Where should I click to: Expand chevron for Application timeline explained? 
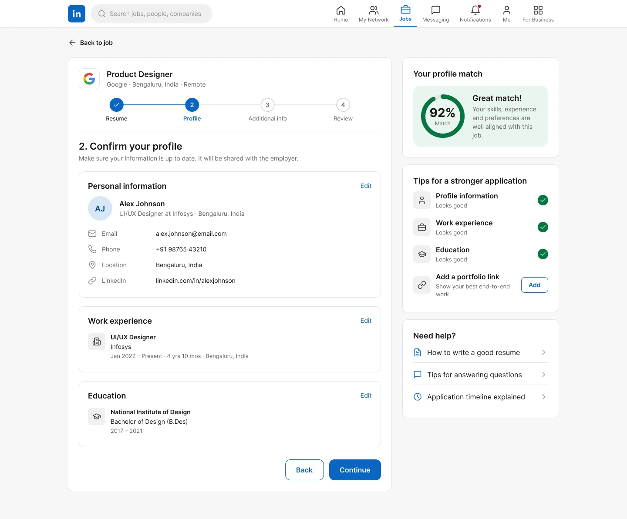coord(543,397)
